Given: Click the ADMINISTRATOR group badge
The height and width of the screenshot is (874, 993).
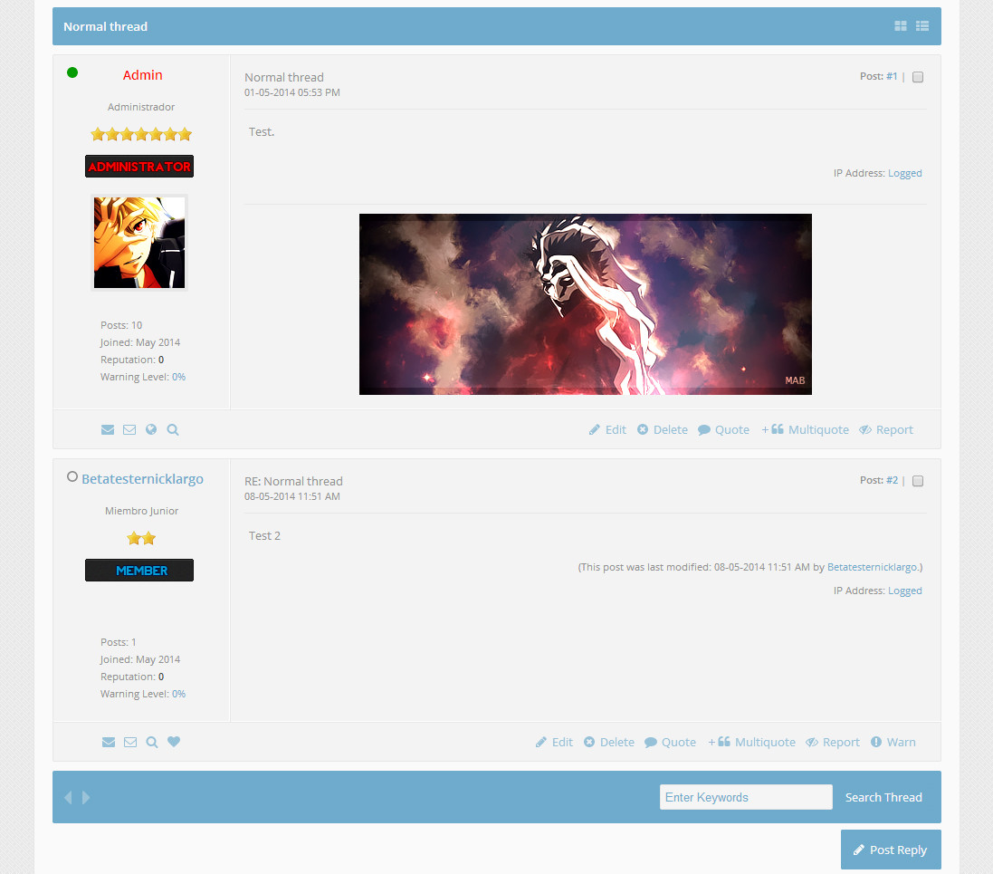Looking at the screenshot, I should click(139, 166).
